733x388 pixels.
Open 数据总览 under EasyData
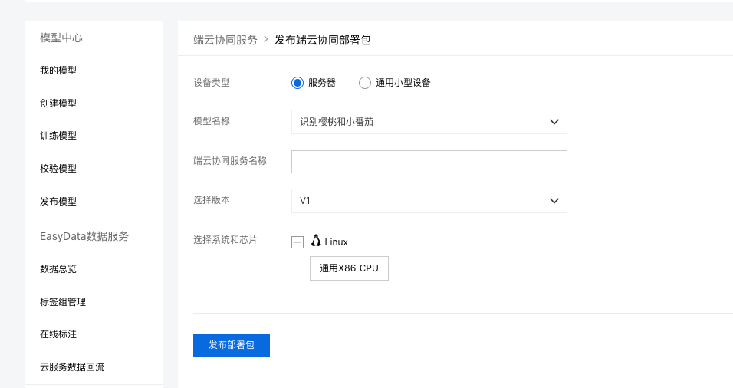58,269
